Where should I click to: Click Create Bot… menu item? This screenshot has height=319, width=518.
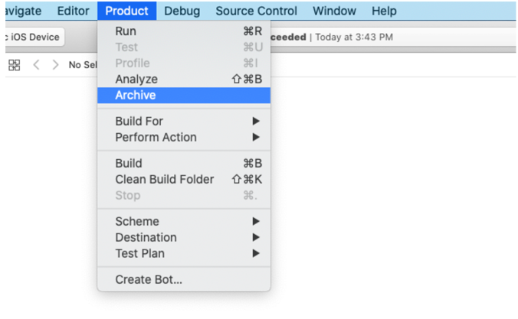point(149,279)
